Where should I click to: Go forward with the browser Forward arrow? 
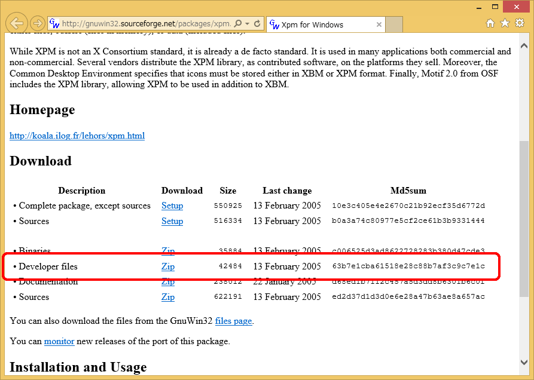coord(38,23)
